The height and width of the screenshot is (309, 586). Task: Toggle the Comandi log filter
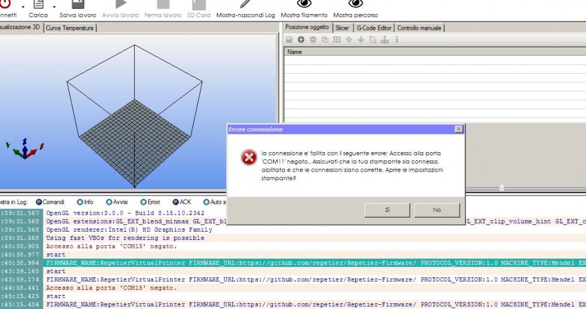pos(40,202)
